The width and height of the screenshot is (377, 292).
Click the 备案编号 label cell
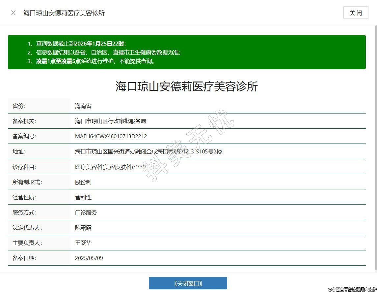(x=25, y=136)
